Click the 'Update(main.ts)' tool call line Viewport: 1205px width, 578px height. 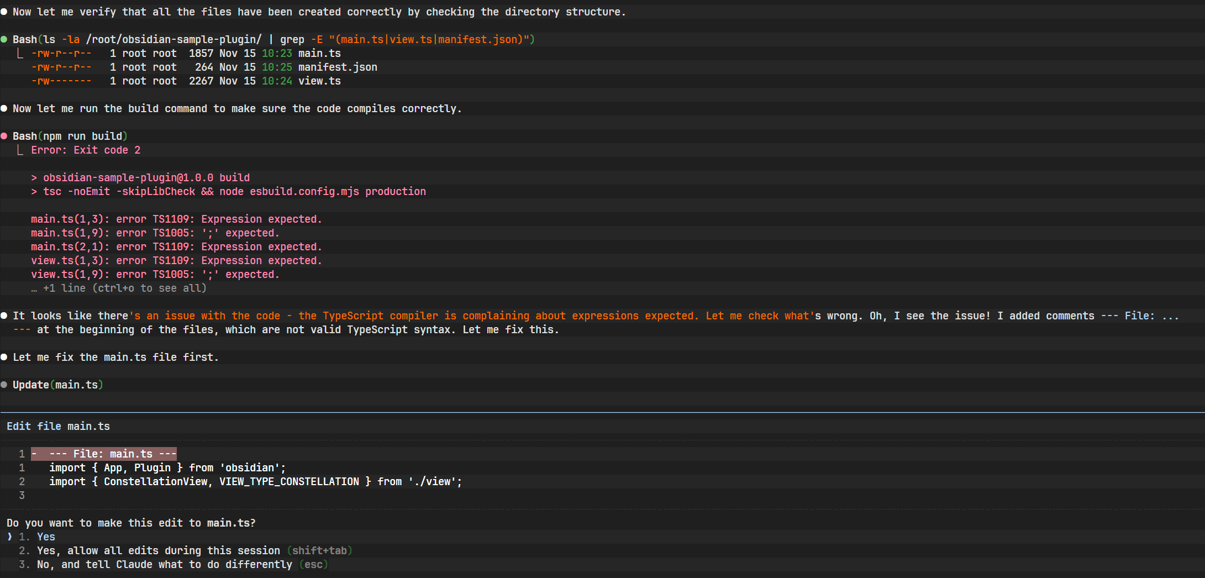click(x=58, y=385)
